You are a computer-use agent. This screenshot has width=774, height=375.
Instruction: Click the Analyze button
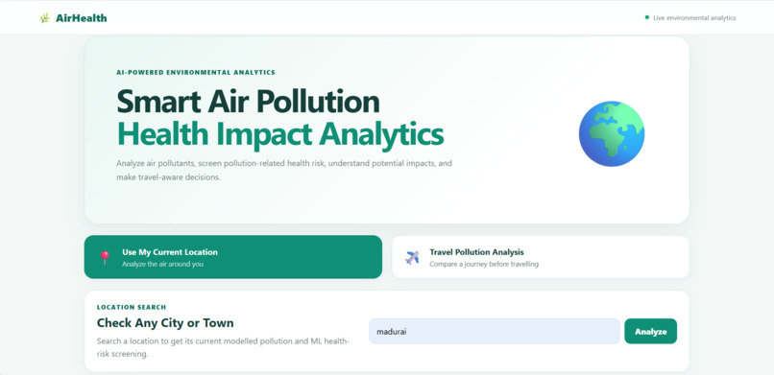tap(650, 331)
